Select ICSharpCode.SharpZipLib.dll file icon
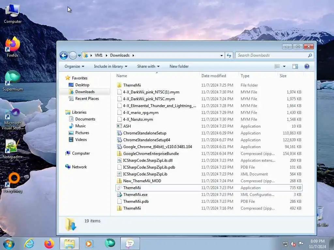This screenshot has height=250, width=334. click(x=119, y=160)
